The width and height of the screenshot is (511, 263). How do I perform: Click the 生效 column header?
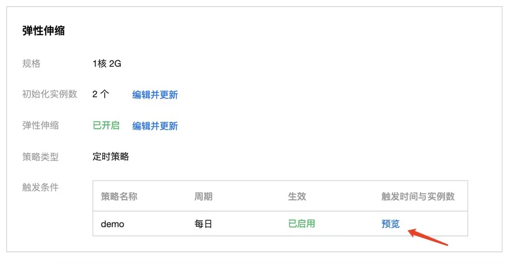click(297, 196)
